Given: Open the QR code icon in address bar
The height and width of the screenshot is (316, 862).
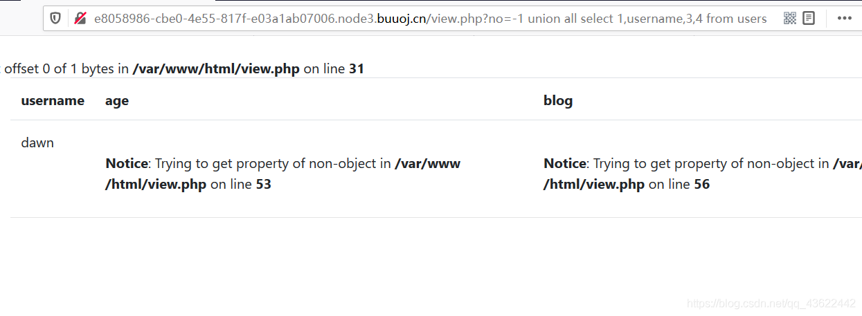Looking at the screenshot, I should [x=790, y=19].
